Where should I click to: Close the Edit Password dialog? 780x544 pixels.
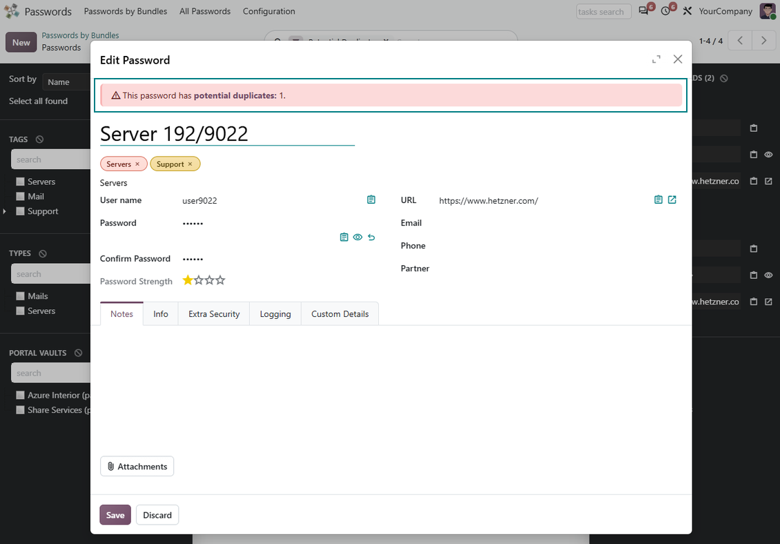[x=678, y=59]
